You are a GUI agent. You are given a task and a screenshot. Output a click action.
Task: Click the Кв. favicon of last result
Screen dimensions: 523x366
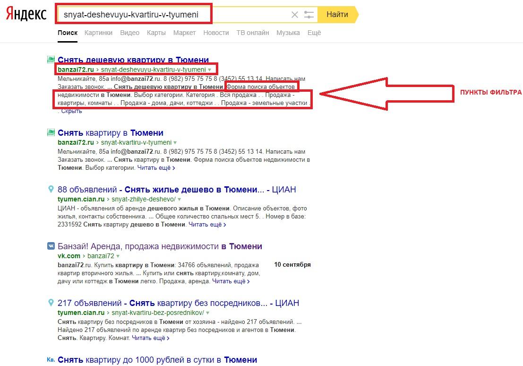pyautogui.click(x=51, y=360)
